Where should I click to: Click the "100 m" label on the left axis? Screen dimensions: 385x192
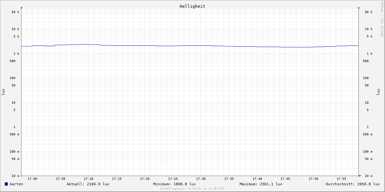click(14, 152)
